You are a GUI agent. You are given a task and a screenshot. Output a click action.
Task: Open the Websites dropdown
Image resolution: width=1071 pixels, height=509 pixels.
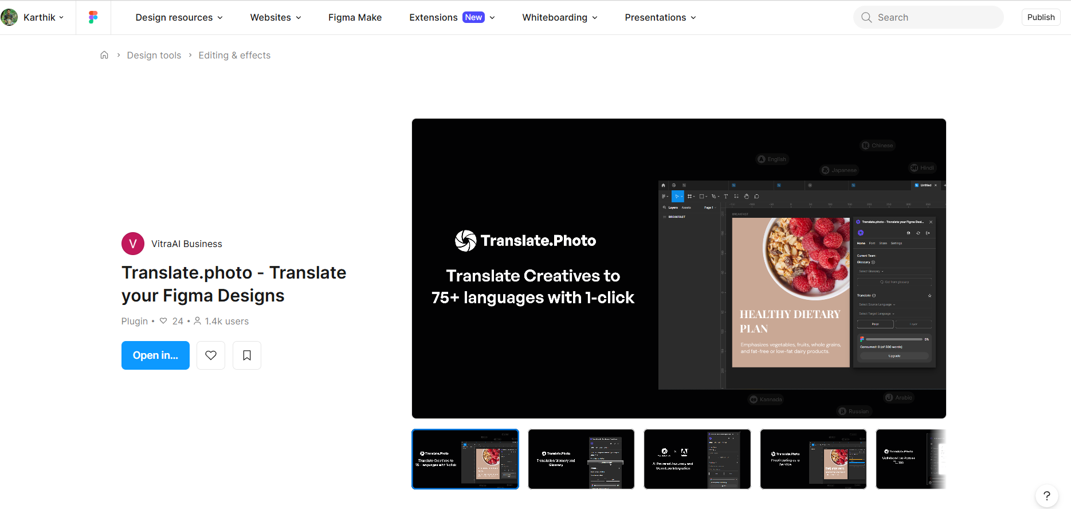coord(276,17)
